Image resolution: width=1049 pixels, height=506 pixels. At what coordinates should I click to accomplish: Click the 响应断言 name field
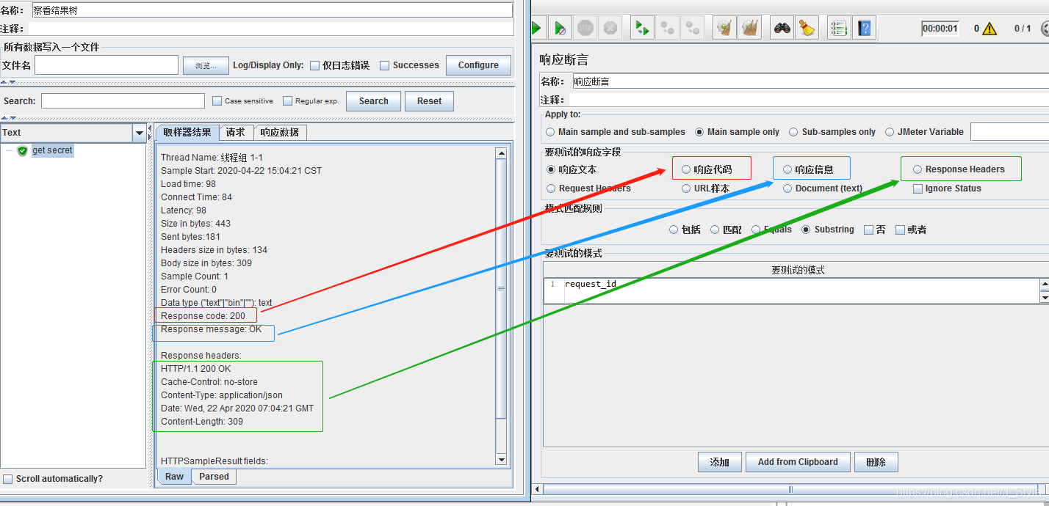[x=811, y=81]
